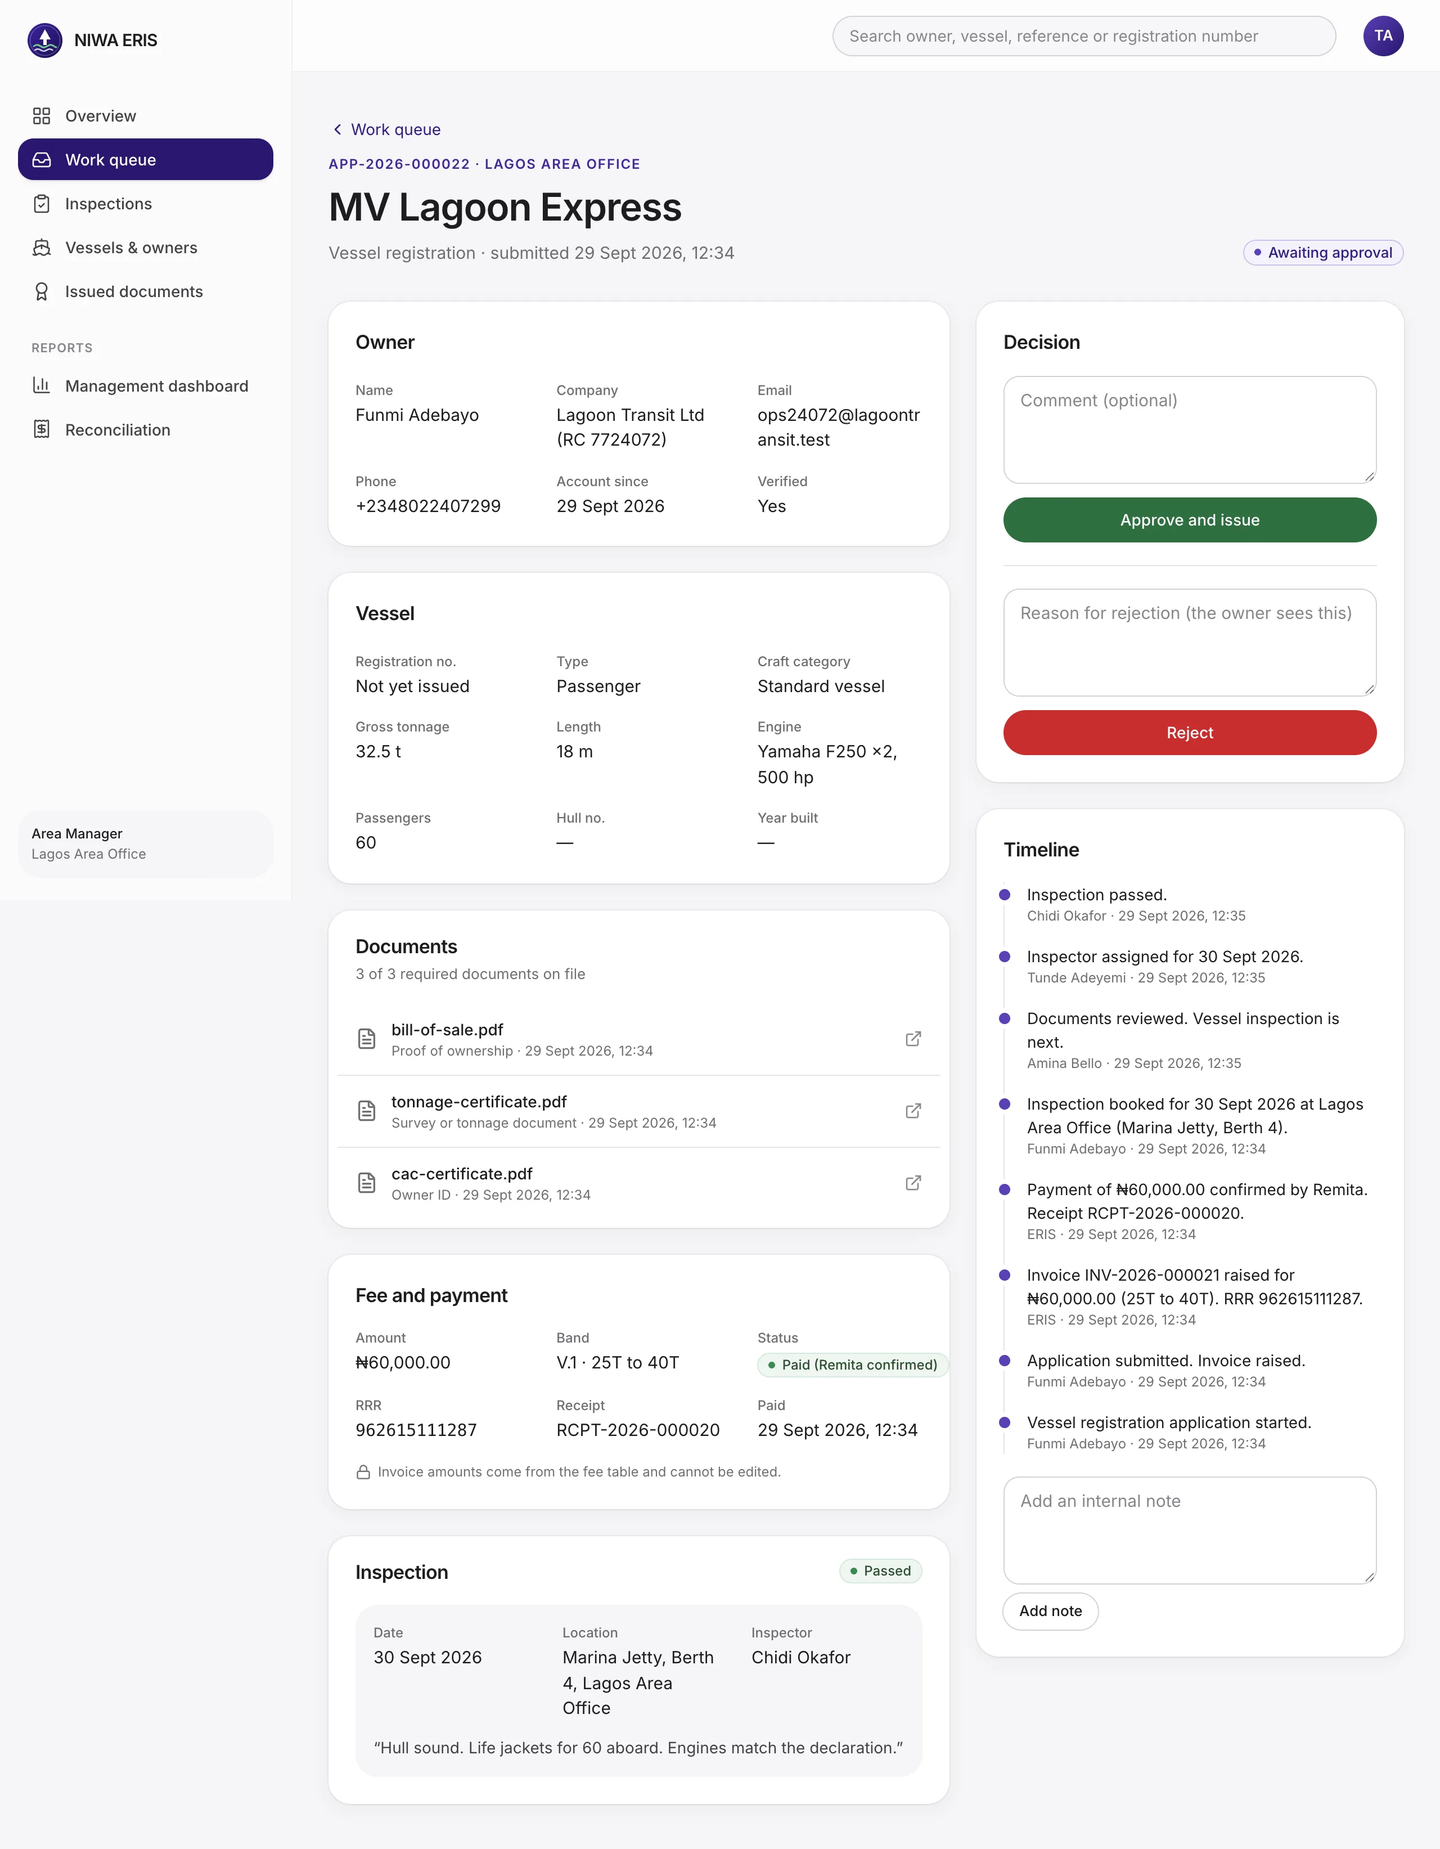The height and width of the screenshot is (1849, 1440).
Task: Click the Approve and issue button
Action: (x=1190, y=520)
